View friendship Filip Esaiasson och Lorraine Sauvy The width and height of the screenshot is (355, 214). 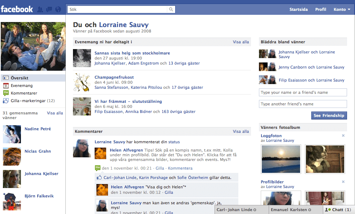pyautogui.click(x=311, y=80)
